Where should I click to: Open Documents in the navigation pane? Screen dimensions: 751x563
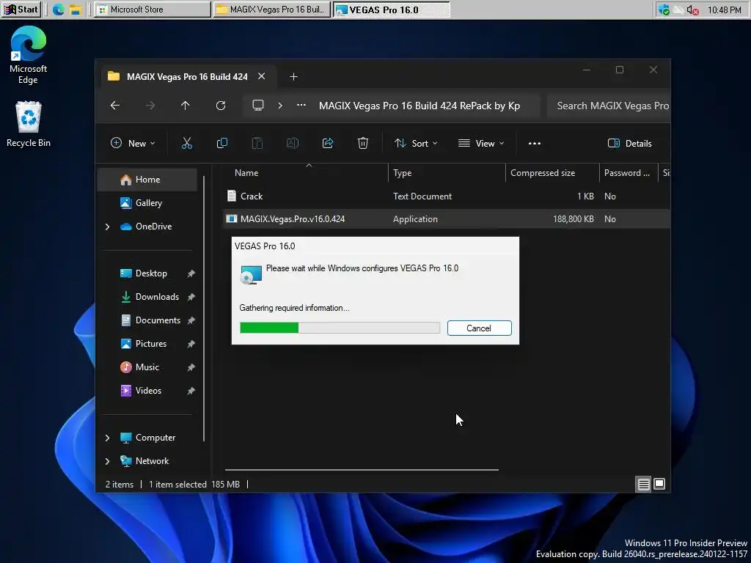[147, 320]
